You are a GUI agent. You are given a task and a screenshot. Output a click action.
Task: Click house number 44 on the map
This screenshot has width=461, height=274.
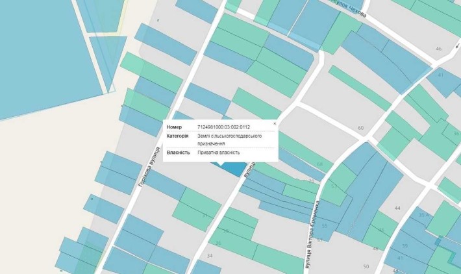397,208
